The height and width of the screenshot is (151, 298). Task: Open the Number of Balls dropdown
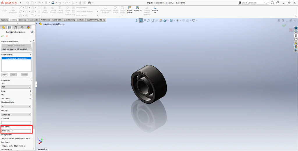click(16, 106)
